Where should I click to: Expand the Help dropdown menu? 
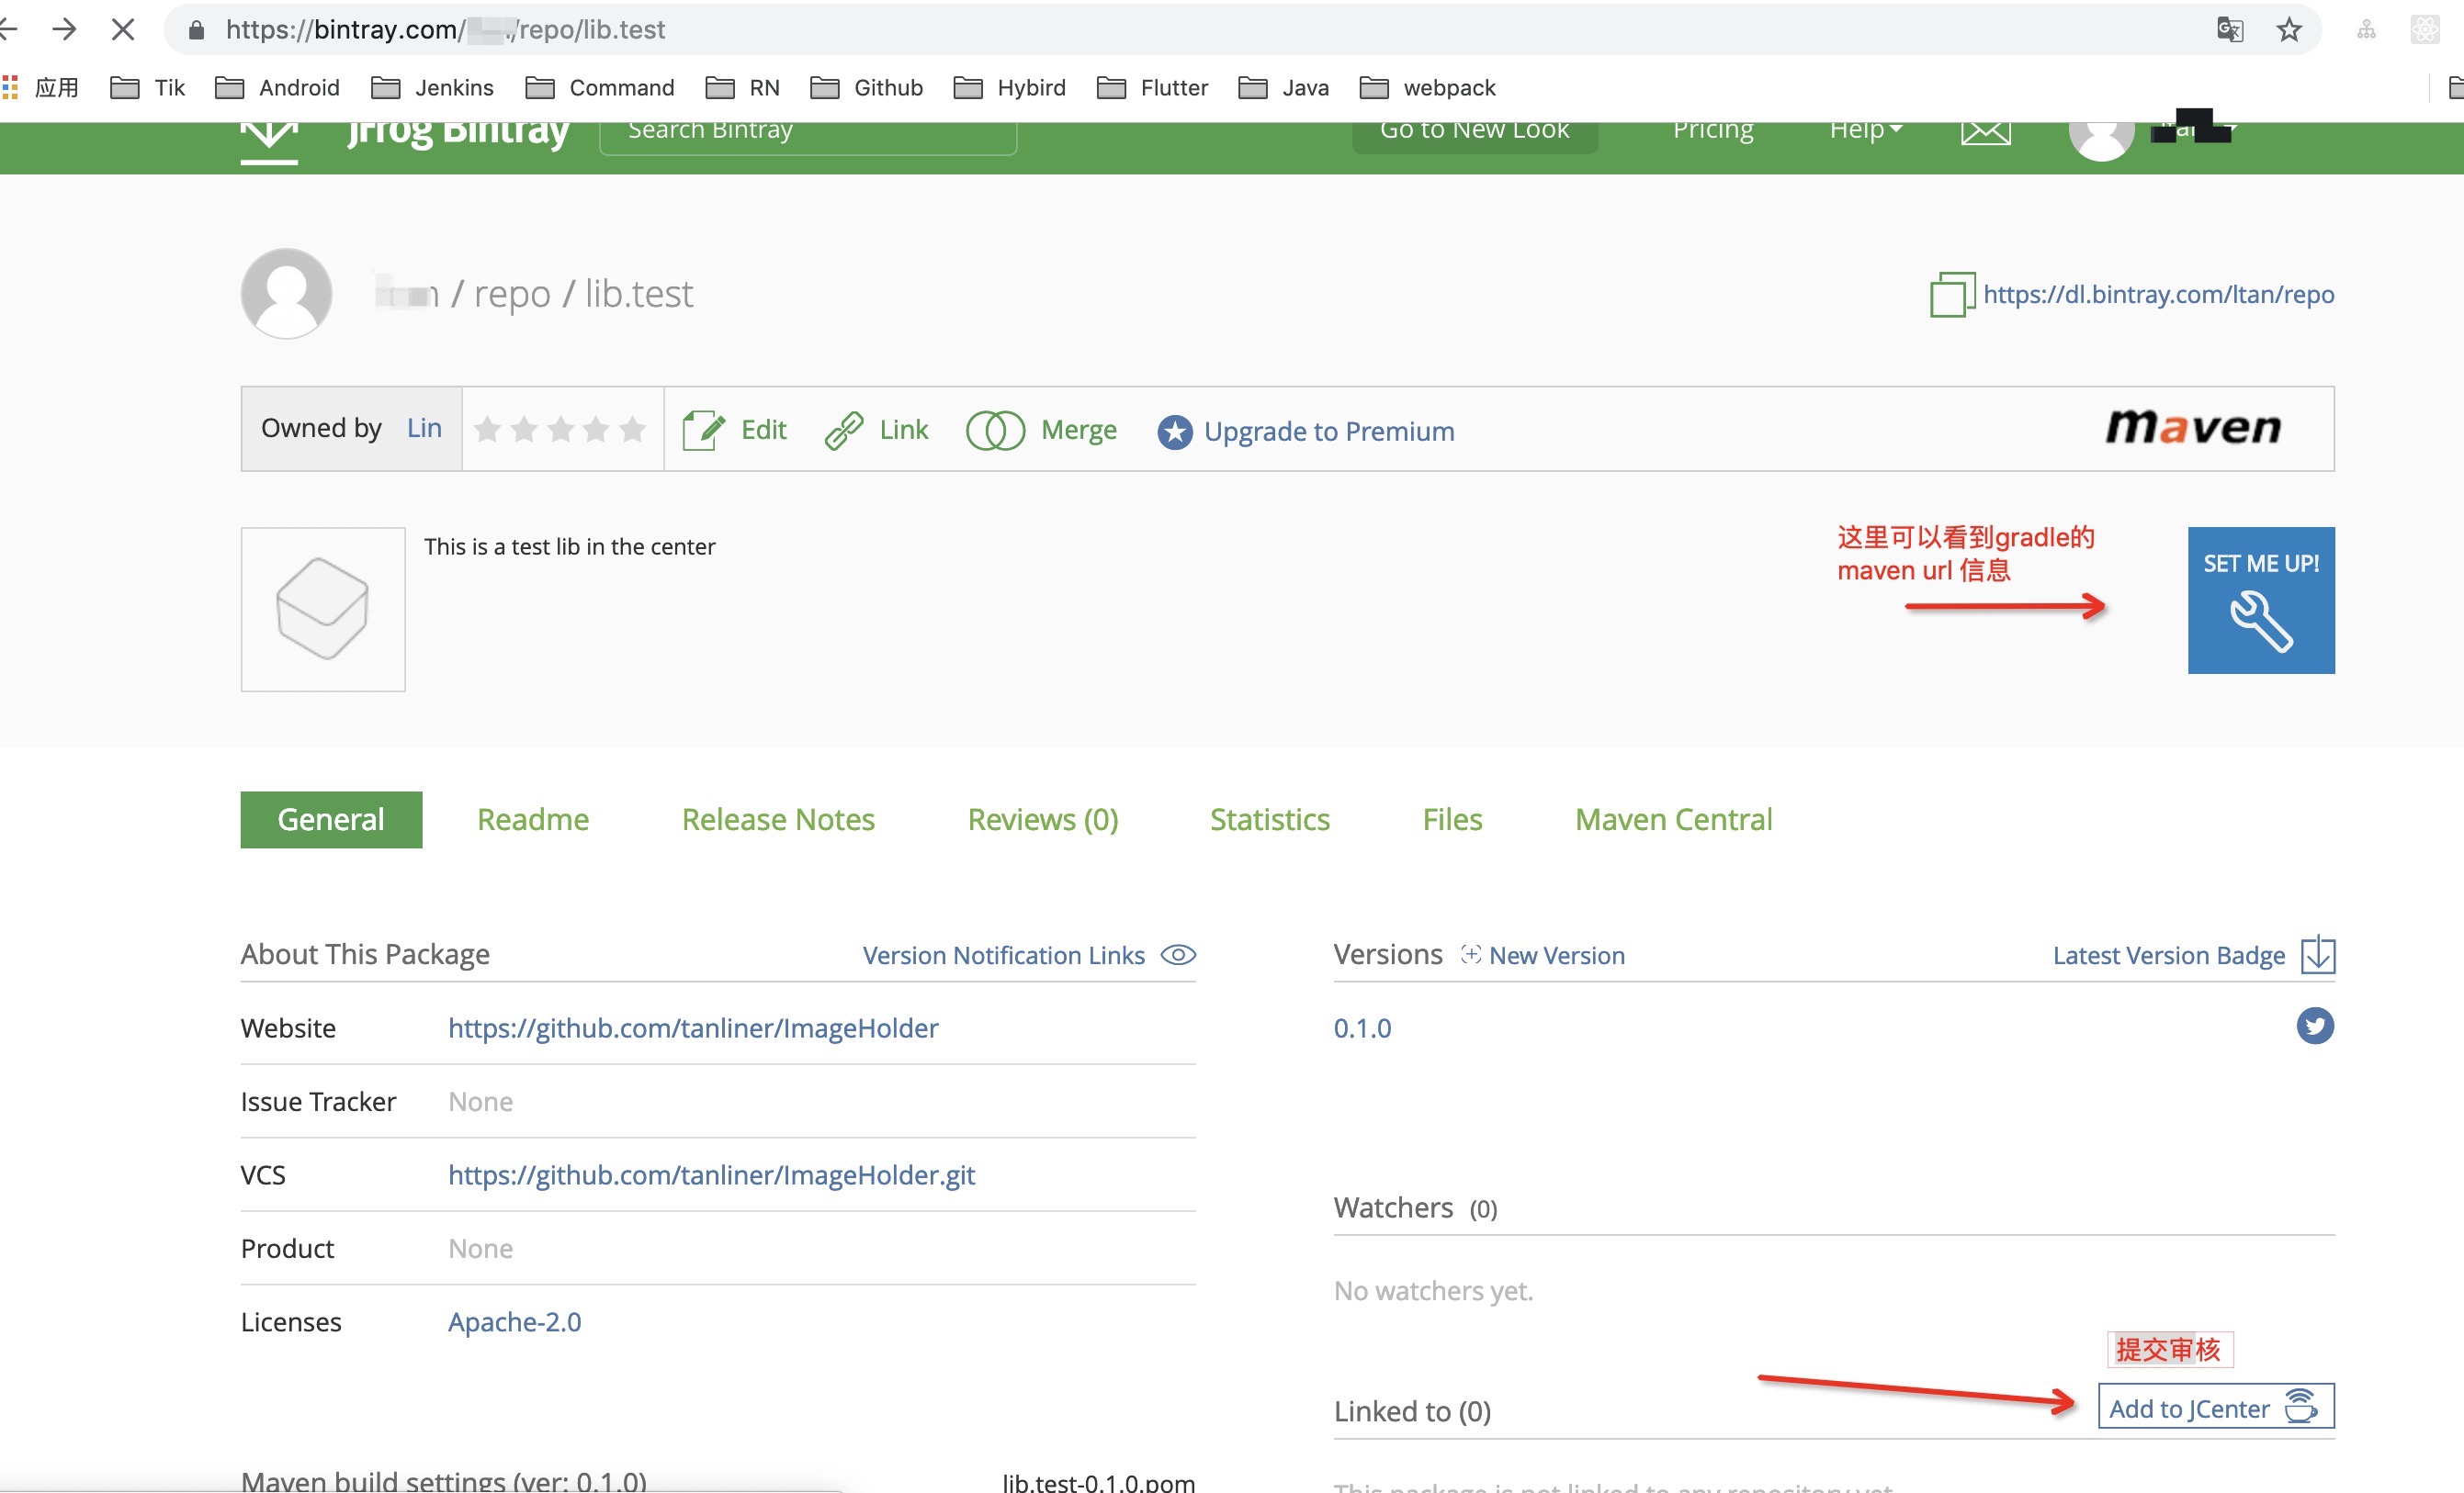click(x=1865, y=129)
